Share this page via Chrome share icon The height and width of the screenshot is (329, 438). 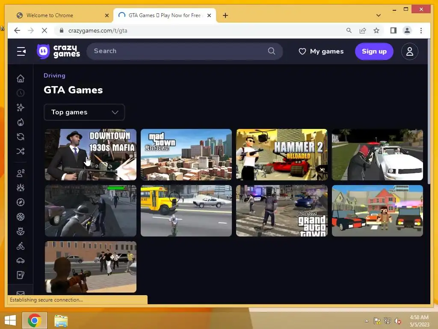tap(363, 30)
